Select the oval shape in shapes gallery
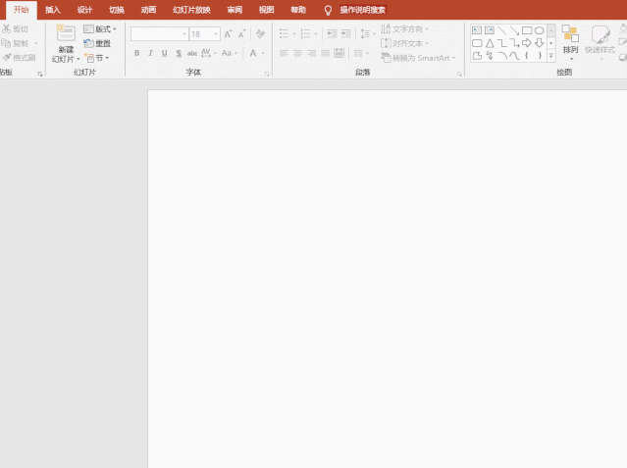Viewport: 627px width, 468px height. [x=539, y=30]
